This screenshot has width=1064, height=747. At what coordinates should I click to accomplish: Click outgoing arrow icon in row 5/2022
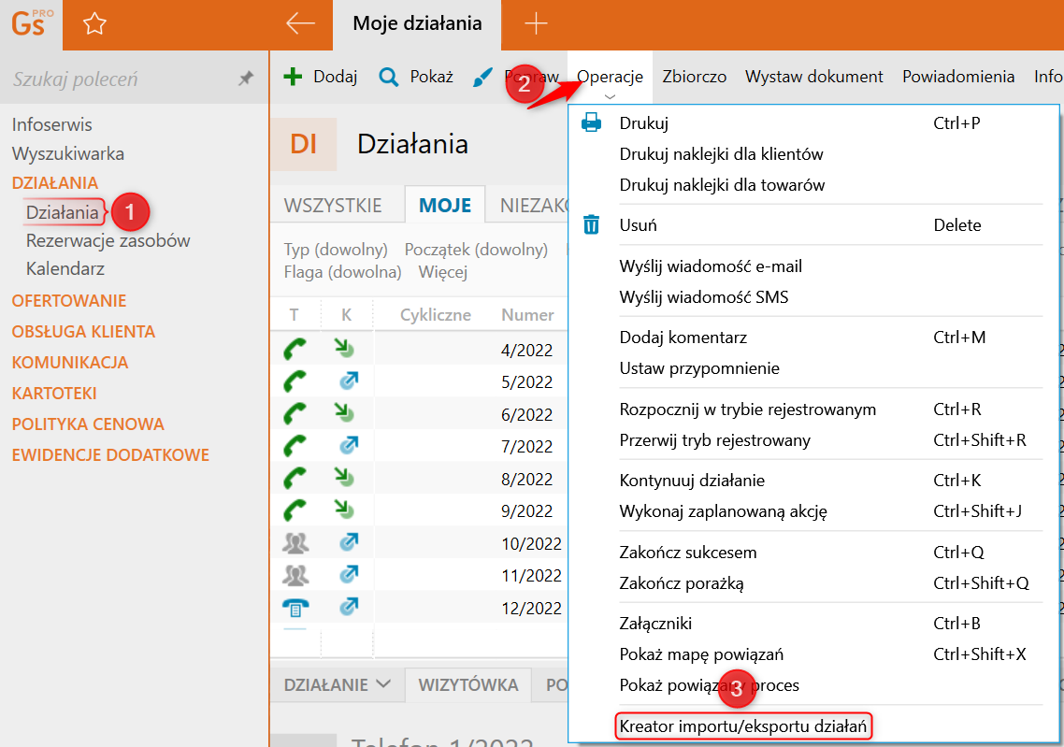[x=349, y=381]
